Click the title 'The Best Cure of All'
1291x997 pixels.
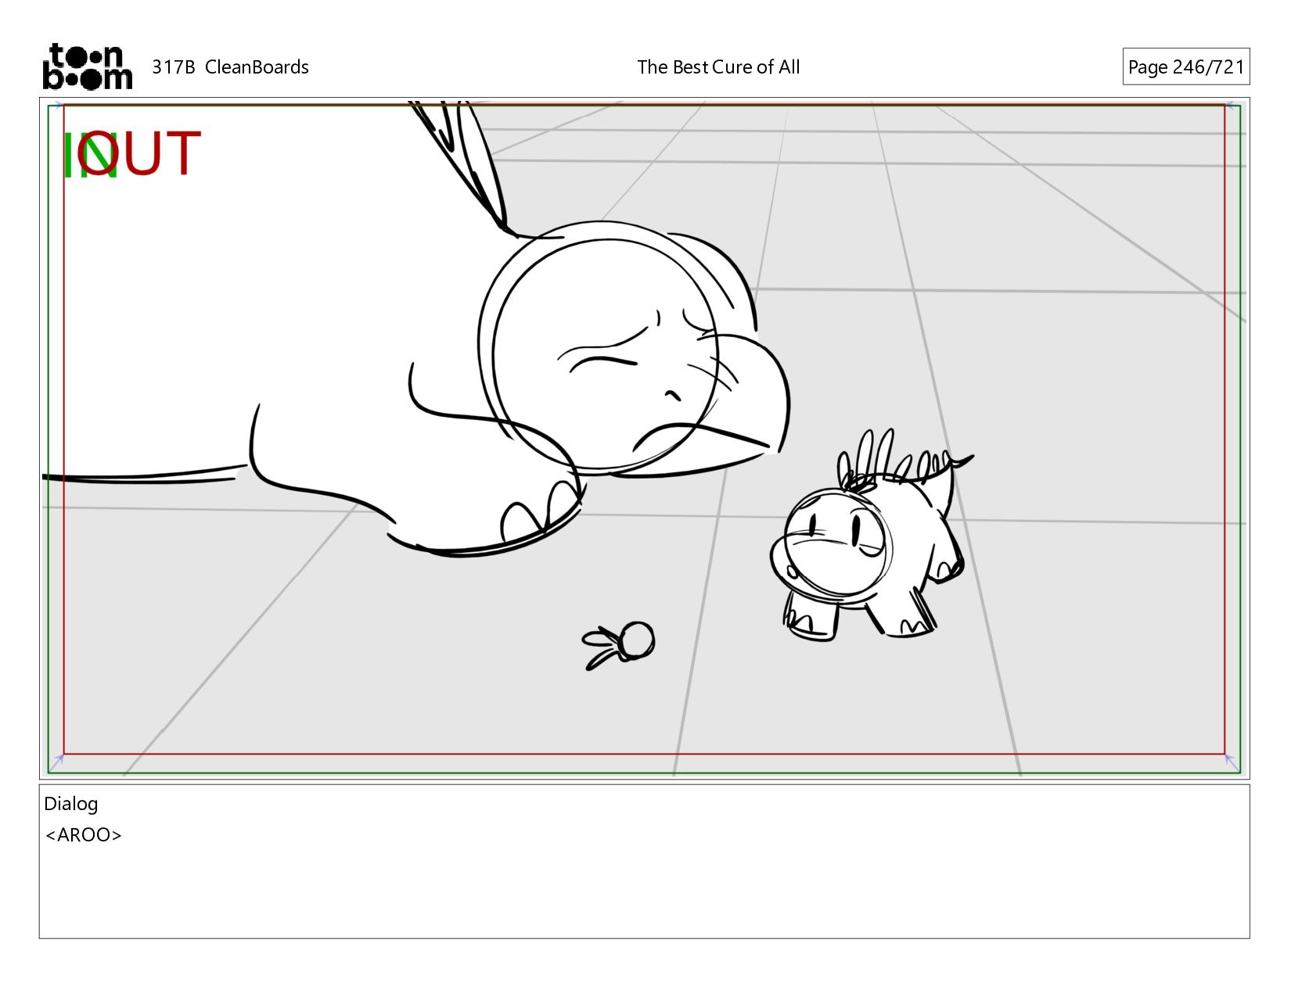coord(718,67)
